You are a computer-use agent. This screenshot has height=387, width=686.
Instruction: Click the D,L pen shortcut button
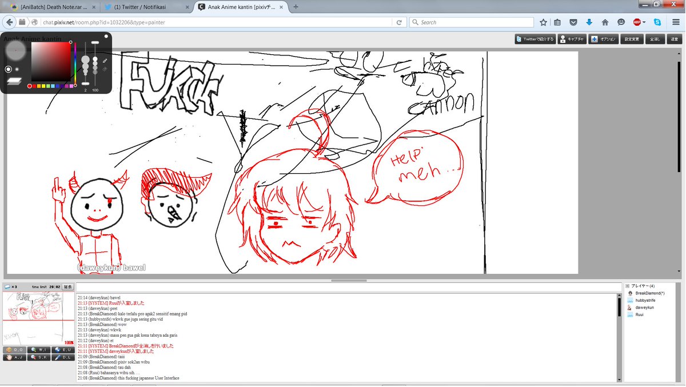click(x=63, y=357)
